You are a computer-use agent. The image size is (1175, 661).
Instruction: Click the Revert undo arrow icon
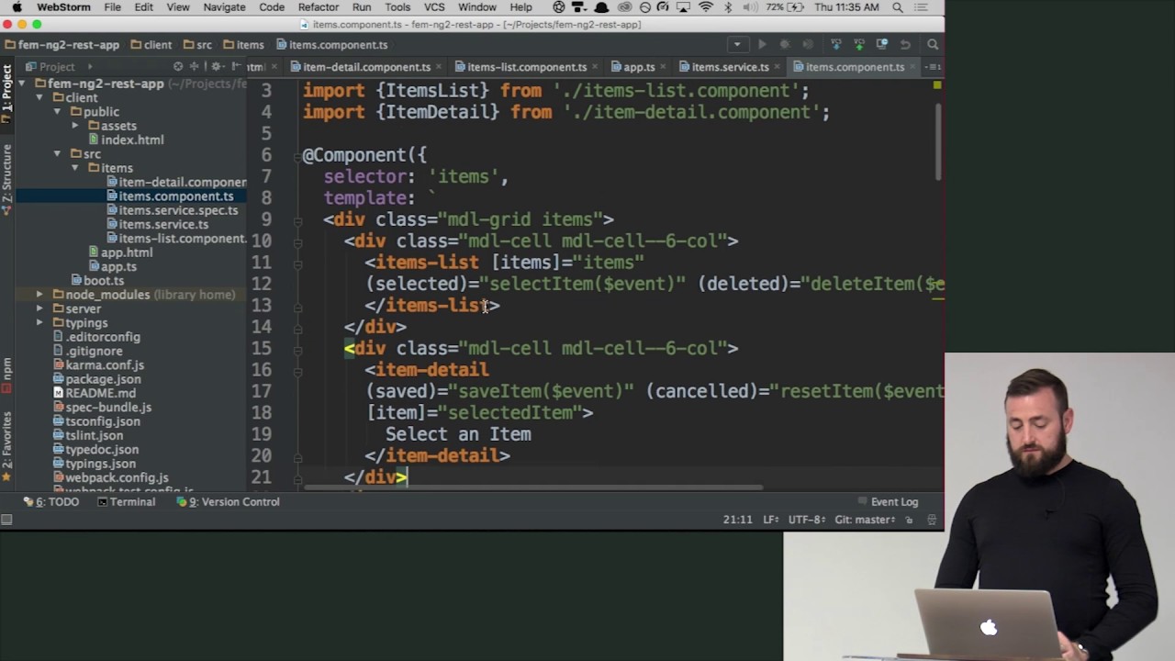(905, 44)
